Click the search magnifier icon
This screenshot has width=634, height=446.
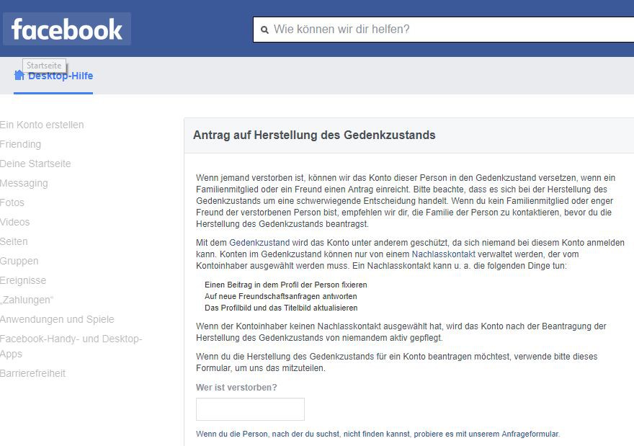tap(264, 30)
